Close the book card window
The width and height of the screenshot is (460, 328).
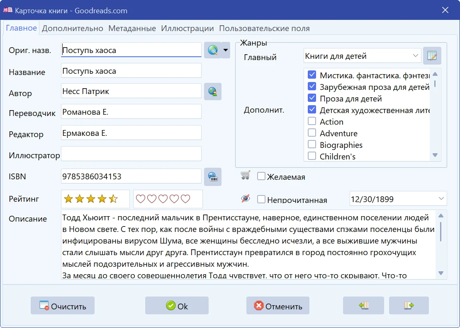point(445,10)
